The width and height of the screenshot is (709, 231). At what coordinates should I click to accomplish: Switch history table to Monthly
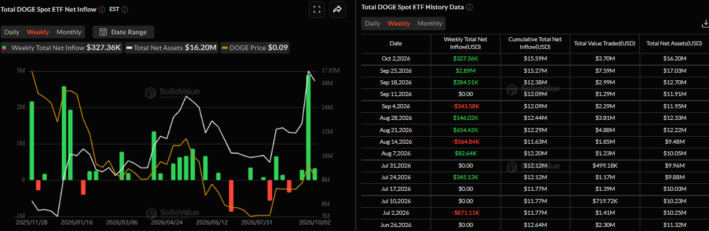click(x=429, y=23)
